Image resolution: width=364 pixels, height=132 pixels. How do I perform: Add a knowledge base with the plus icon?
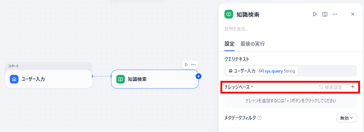tap(353, 87)
